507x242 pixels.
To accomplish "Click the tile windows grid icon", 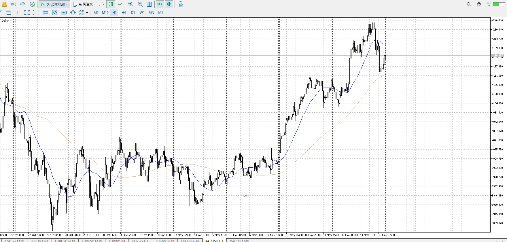I will pos(149,4).
